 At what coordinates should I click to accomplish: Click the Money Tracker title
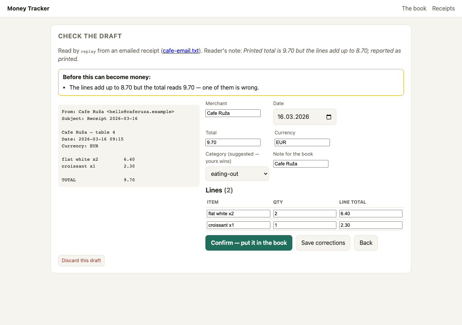coord(29,8)
